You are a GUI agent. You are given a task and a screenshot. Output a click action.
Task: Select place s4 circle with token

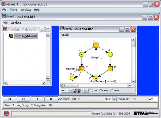click(x=96, y=78)
